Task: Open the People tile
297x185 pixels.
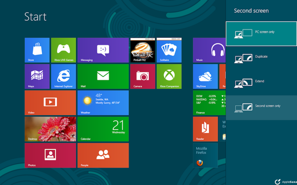Action: pyautogui.click(x=103, y=155)
